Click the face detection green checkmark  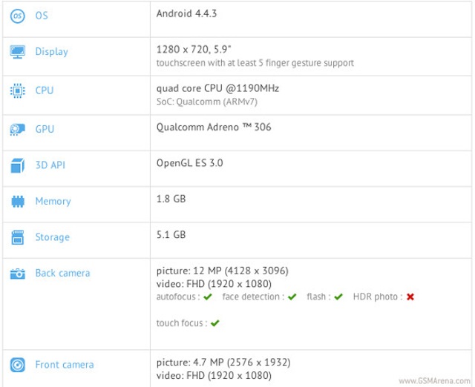click(x=292, y=297)
